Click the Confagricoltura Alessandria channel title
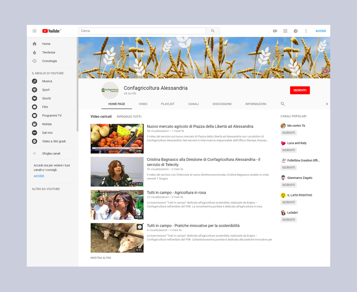This screenshot has width=357, height=292. [155, 88]
